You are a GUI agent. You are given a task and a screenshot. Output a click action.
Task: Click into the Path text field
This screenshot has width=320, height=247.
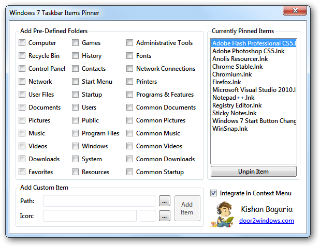click(99, 201)
